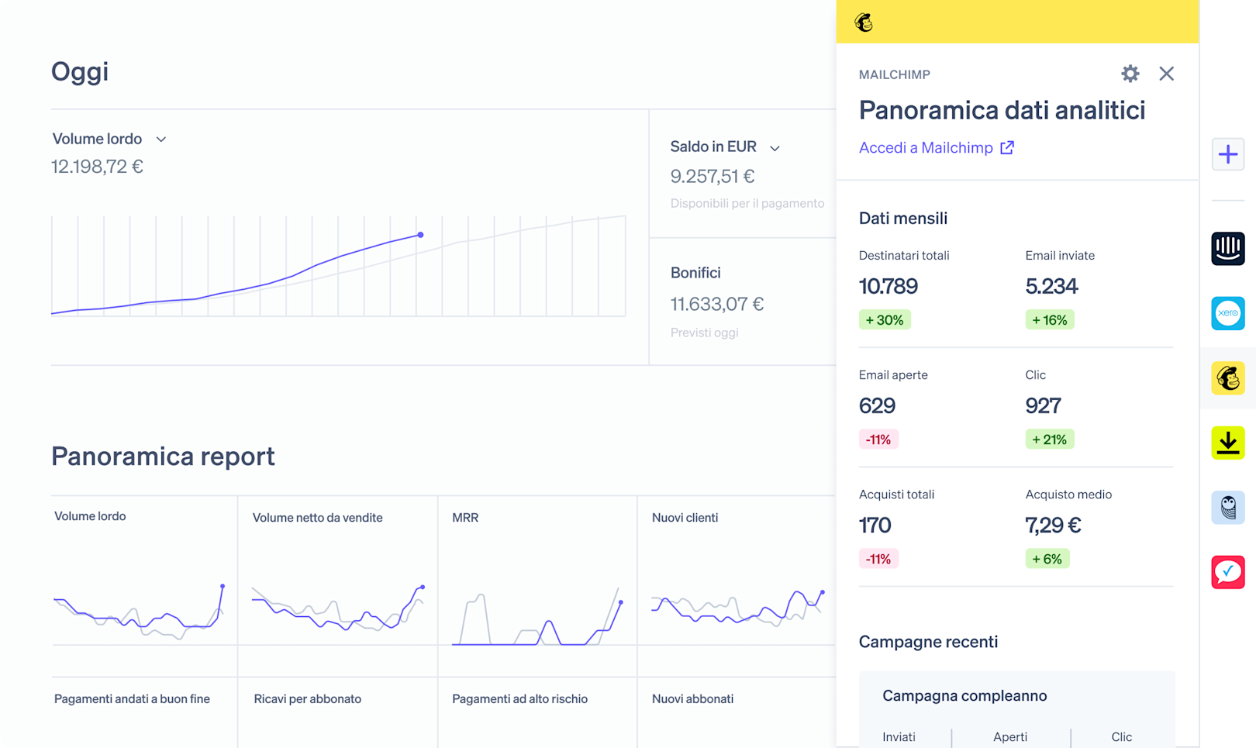Click the Campagne recenti section title

[928, 642]
